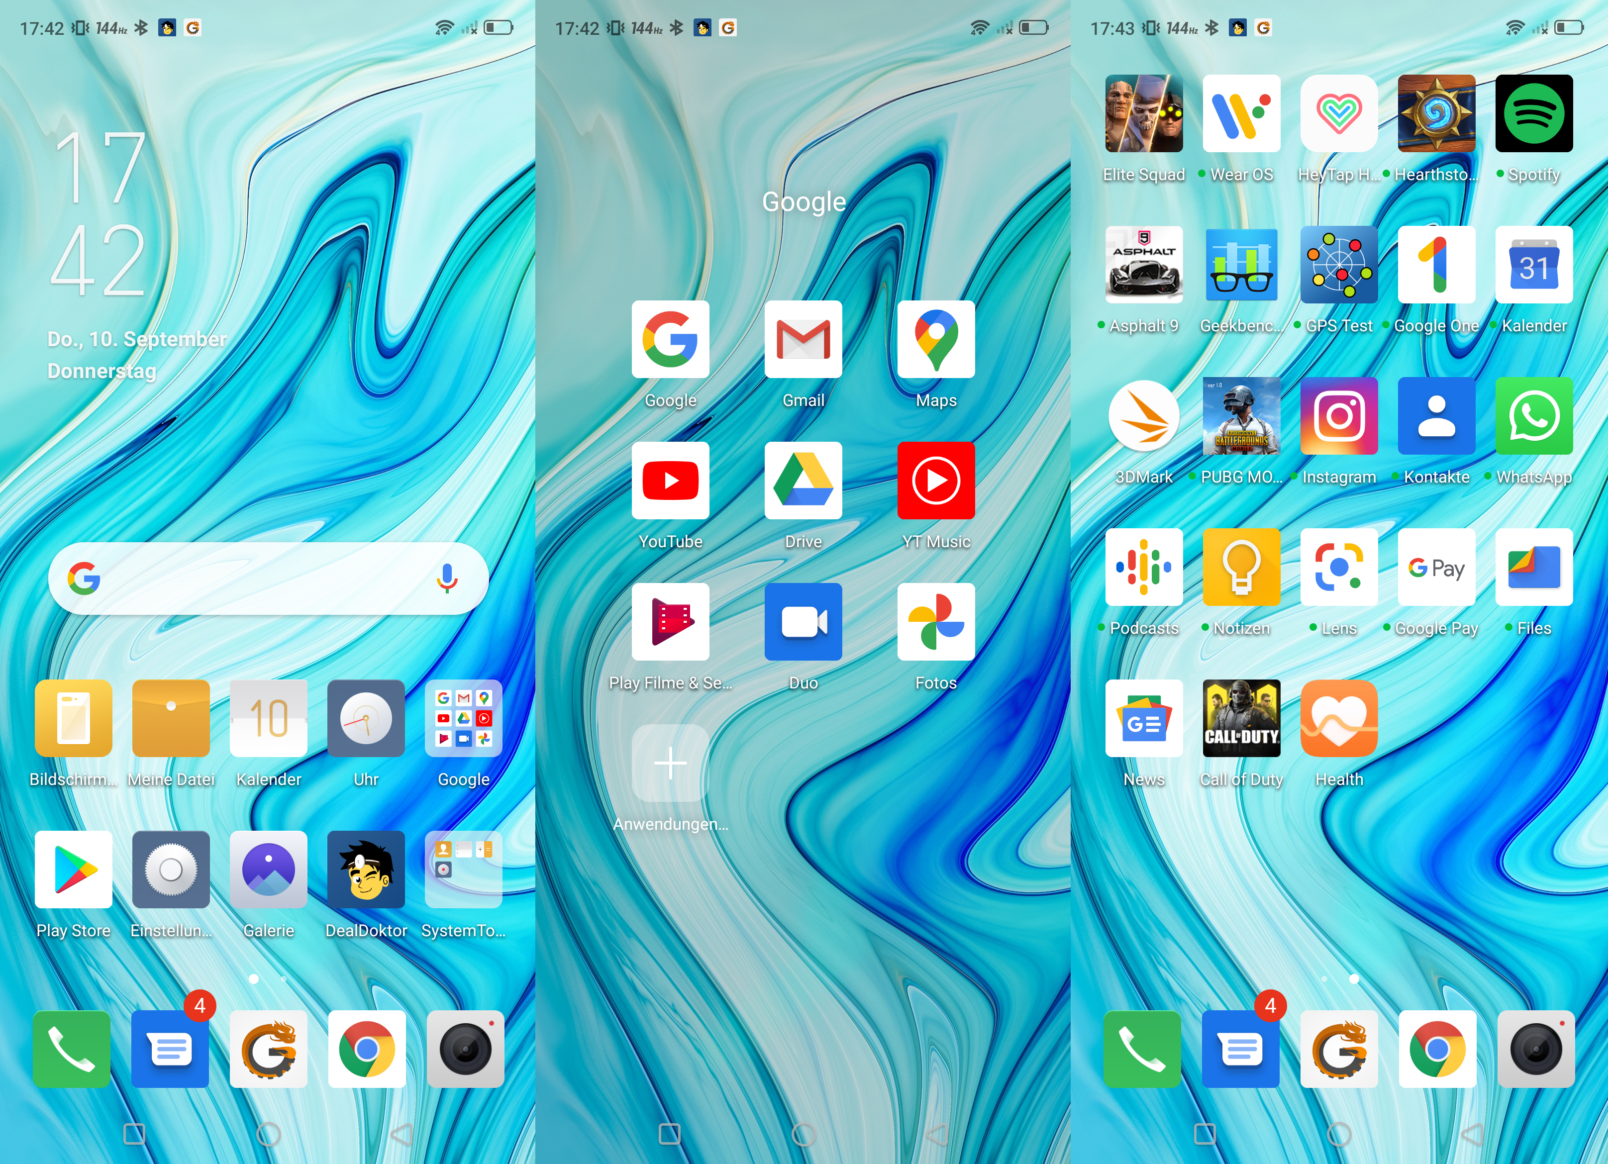Open the Play Store

coord(73,870)
